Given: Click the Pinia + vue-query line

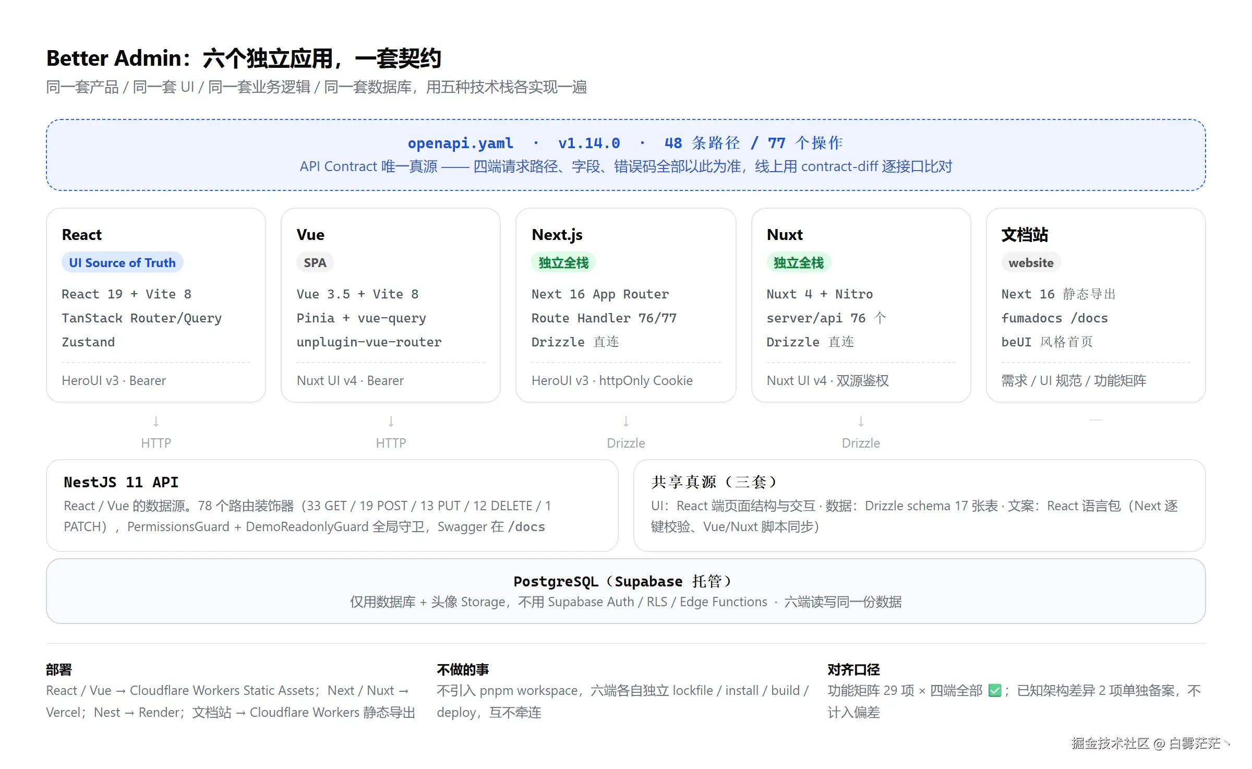Looking at the screenshot, I should tap(362, 318).
